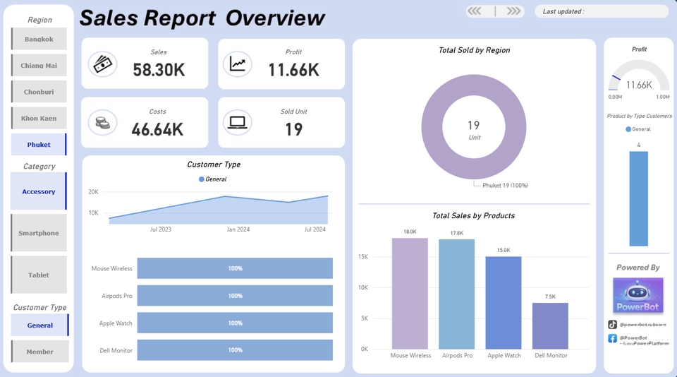The image size is (677, 377).
Task: Filter region to Chonburi
Action: pyautogui.click(x=39, y=92)
